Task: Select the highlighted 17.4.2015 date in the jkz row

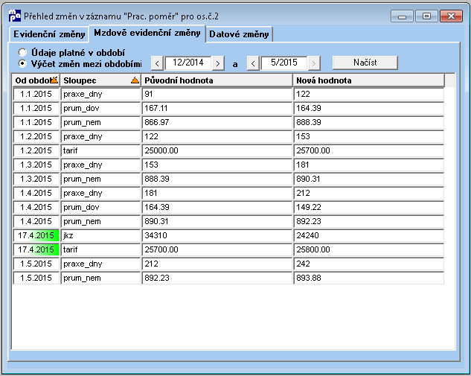Action: (36, 235)
